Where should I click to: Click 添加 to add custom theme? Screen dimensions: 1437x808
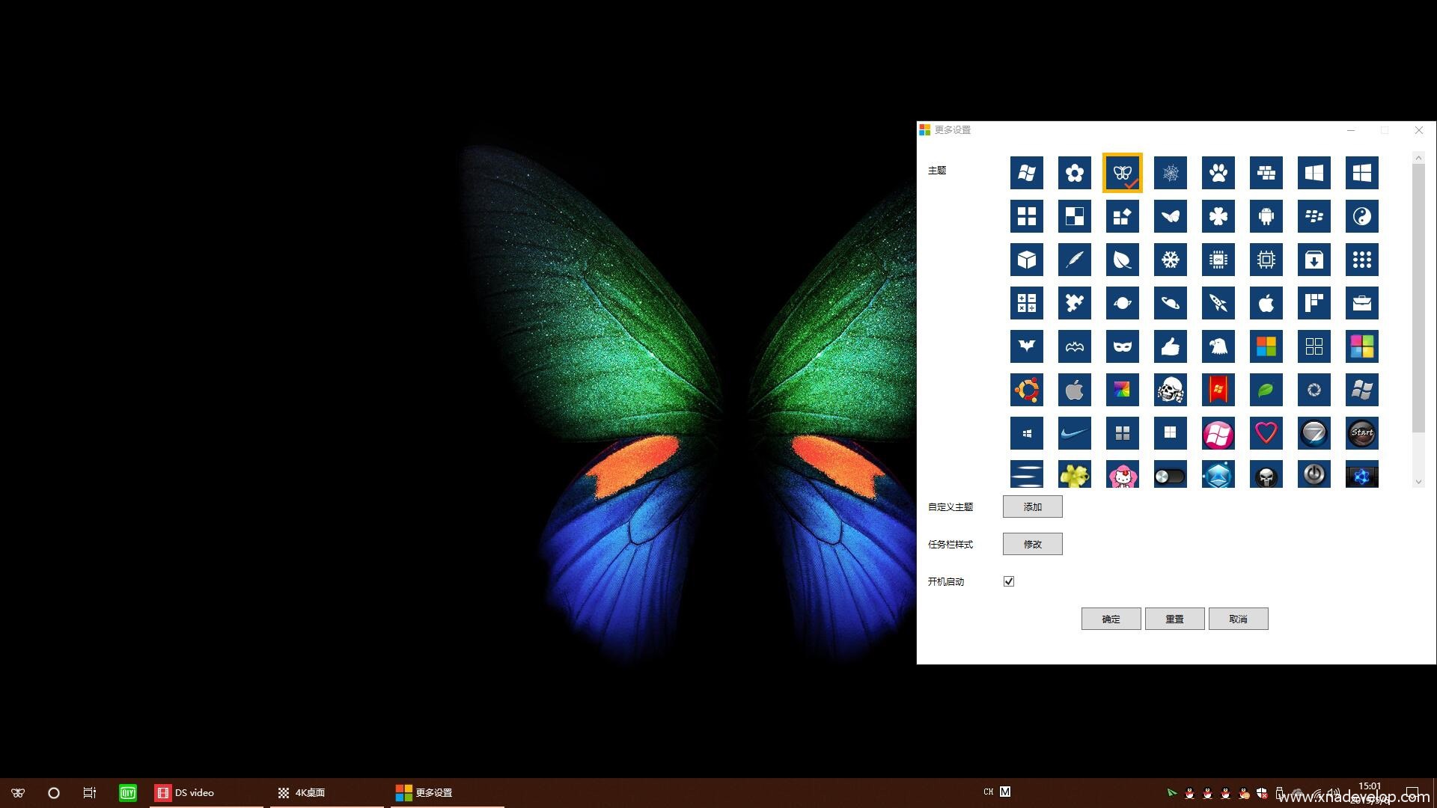pyautogui.click(x=1032, y=506)
